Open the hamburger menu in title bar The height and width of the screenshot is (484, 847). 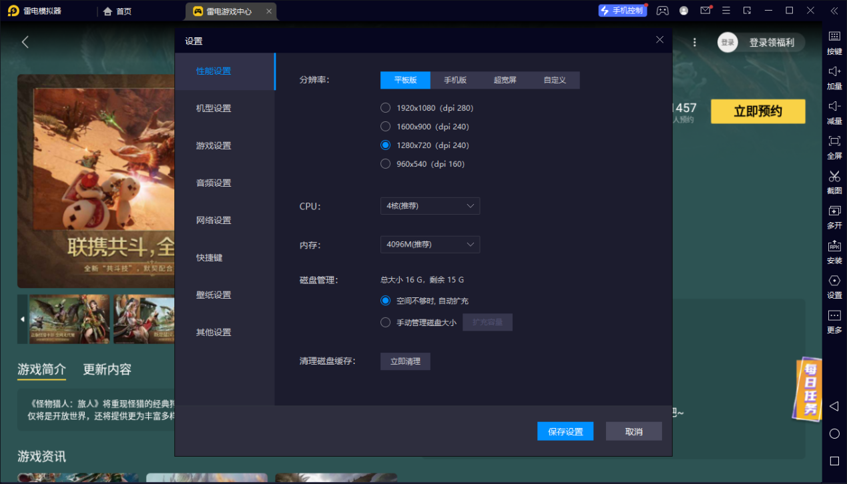(726, 11)
